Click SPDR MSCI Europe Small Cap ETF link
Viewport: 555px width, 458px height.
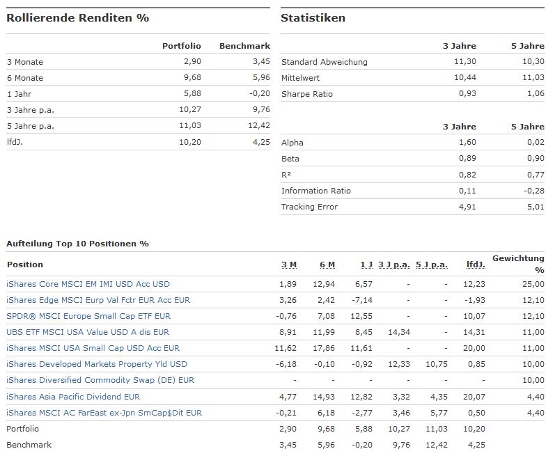coord(88,316)
